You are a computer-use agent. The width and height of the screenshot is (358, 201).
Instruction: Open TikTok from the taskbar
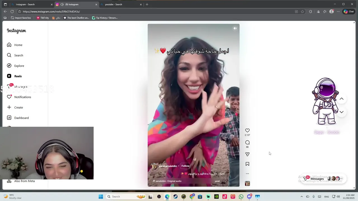coord(225,197)
